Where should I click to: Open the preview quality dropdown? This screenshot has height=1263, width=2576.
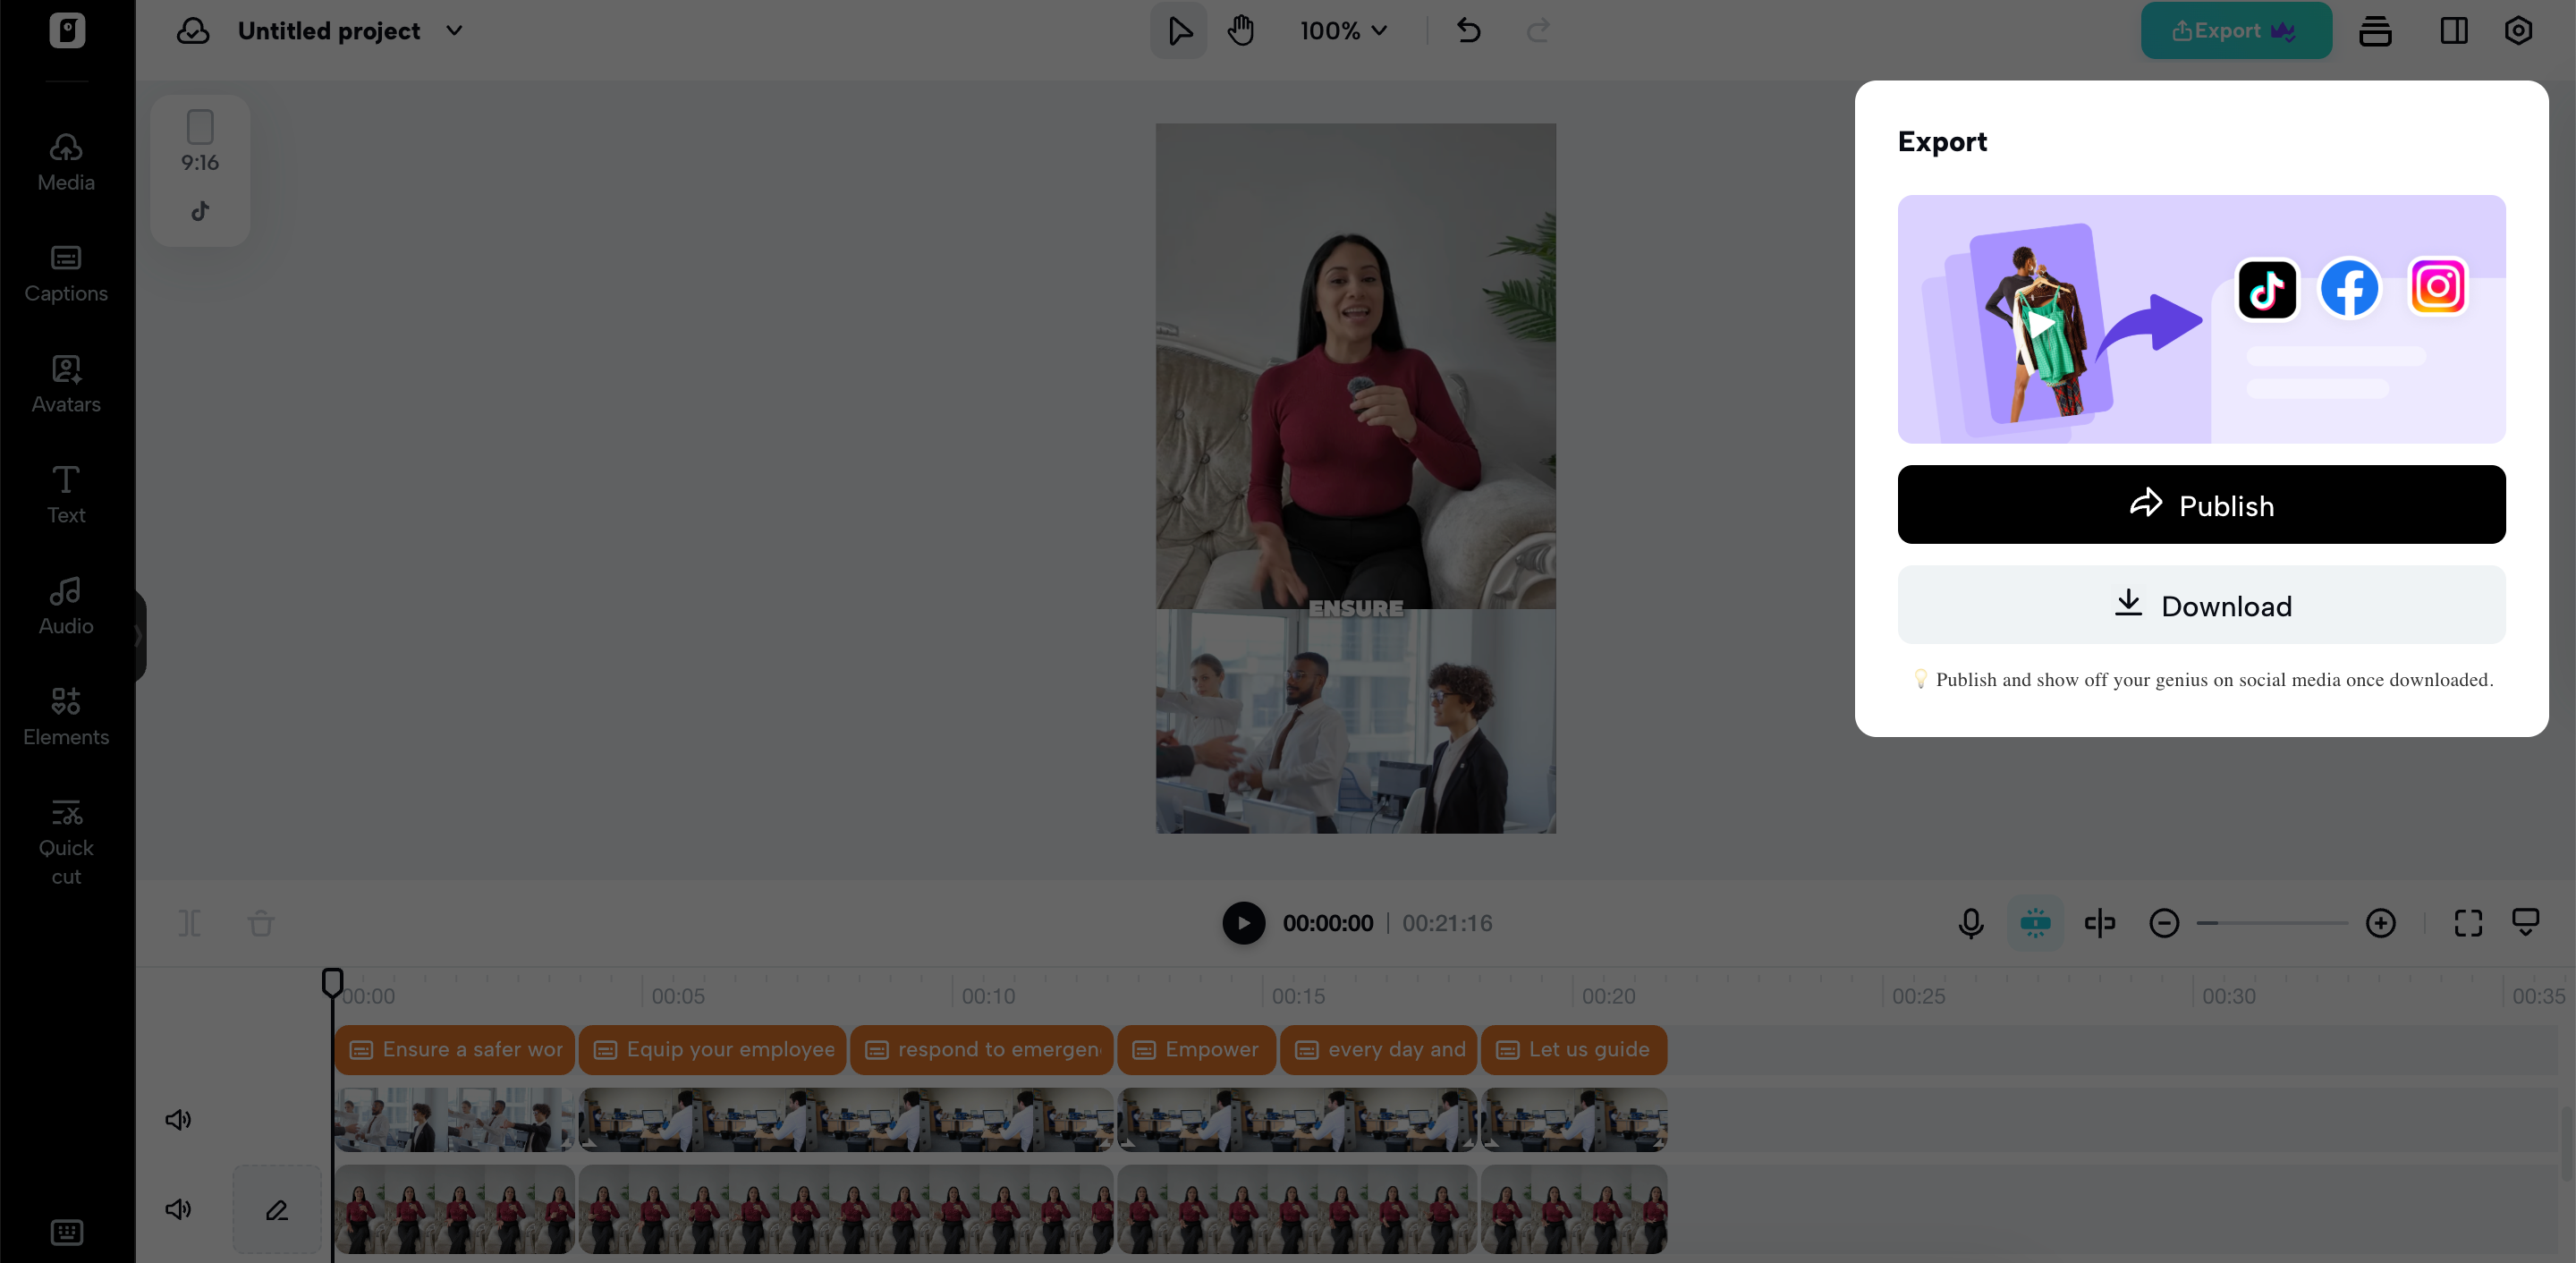click(x=2524, y=923)
